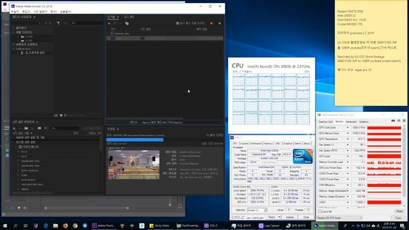
Task: Click the search field in Media Browser
Action: pyautogui.click(x=87, y=23)
